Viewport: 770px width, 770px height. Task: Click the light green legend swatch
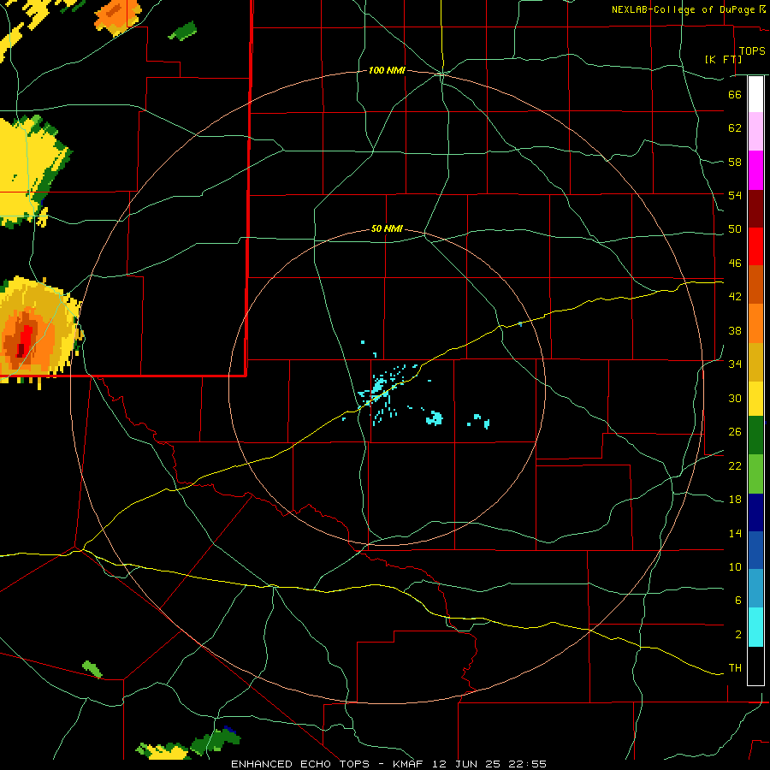pyautogui.click(x=755, y=474)
